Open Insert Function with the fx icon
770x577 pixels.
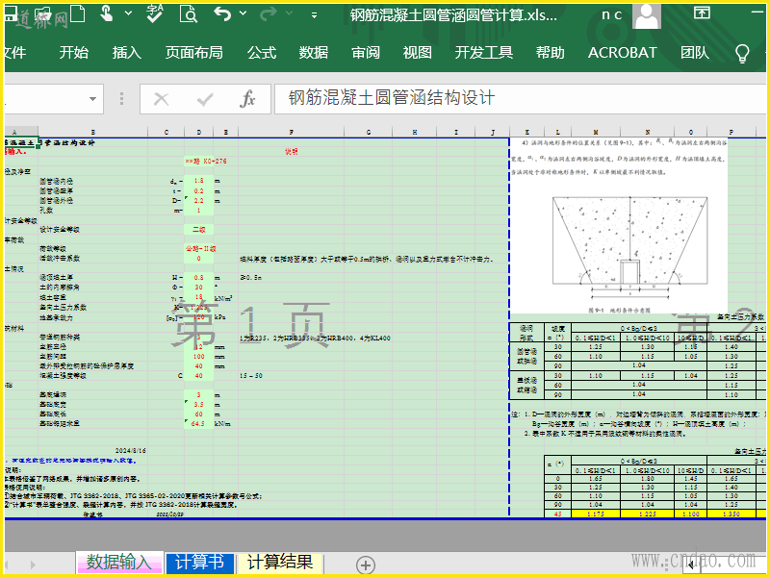point(247,99)
